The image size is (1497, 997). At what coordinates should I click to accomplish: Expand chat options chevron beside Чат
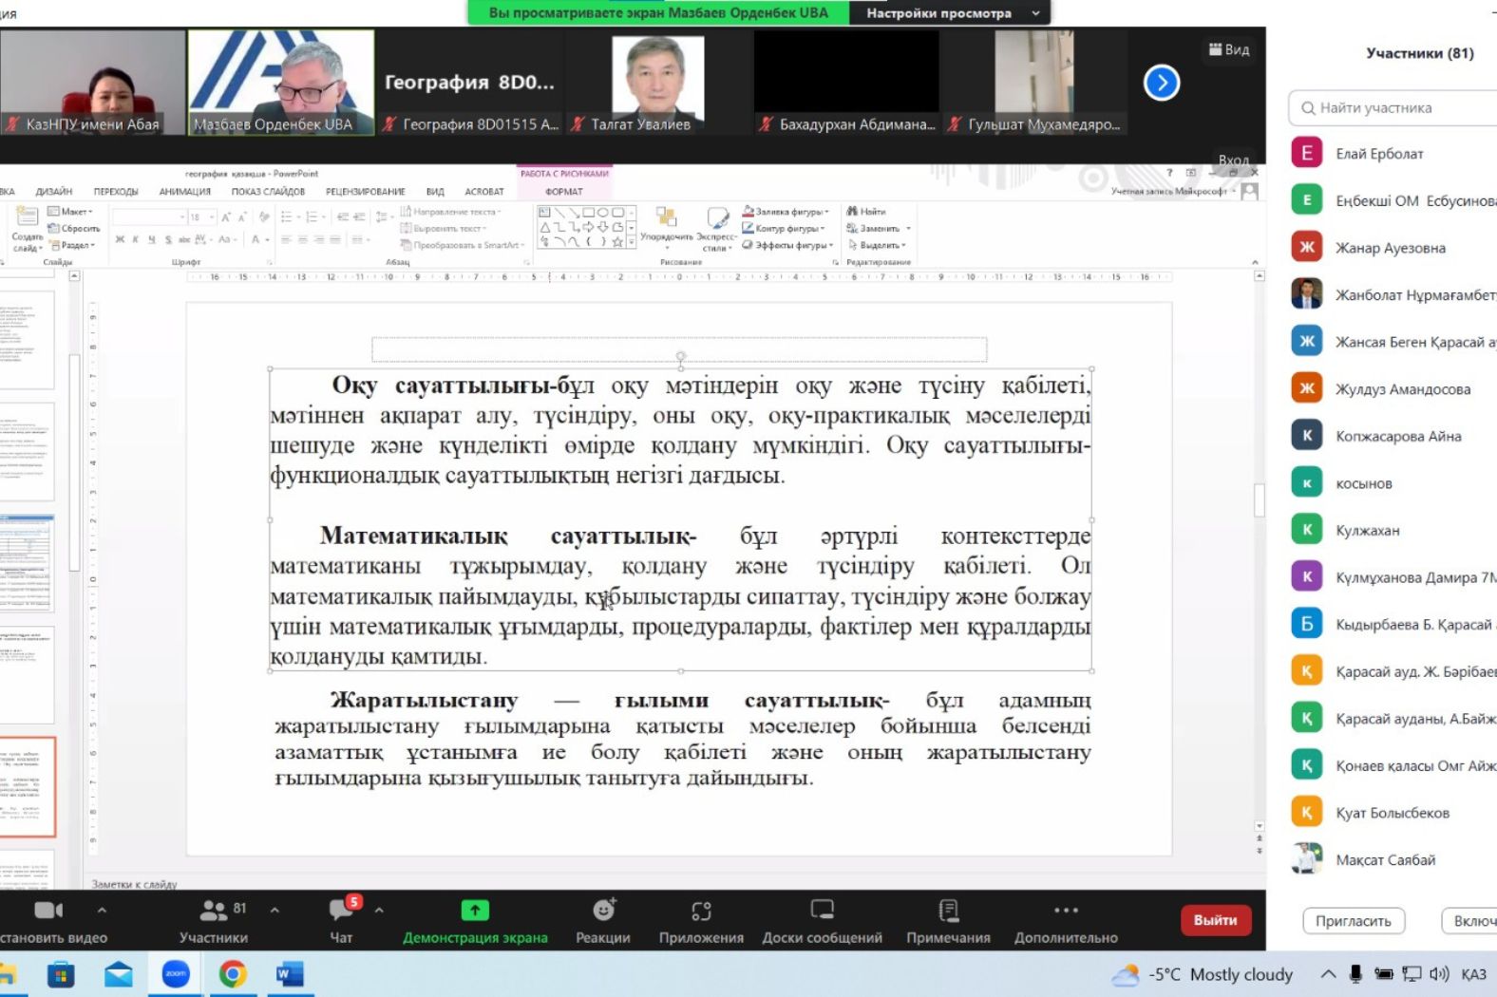click(x=379, y=910)
